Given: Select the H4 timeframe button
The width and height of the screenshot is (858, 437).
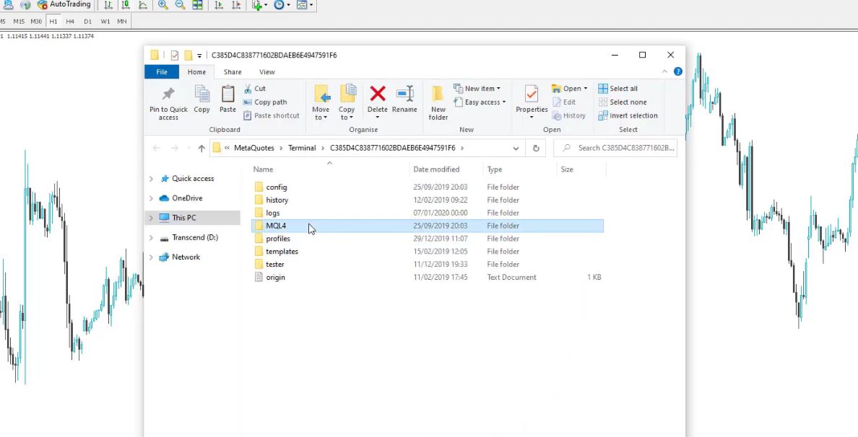Looking at the screenshot, I should tap(70, 22).
